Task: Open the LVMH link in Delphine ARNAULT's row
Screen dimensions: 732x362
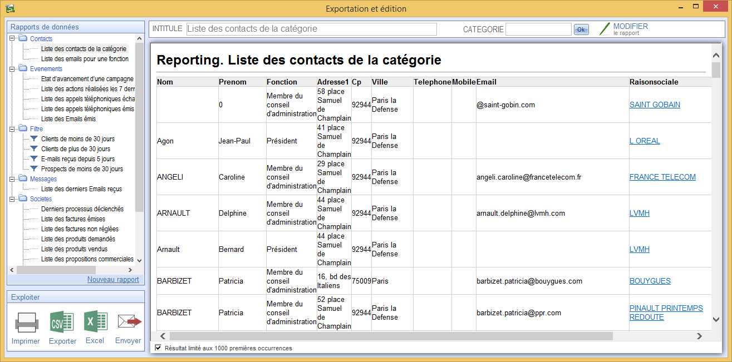Action: click(640, 213)
